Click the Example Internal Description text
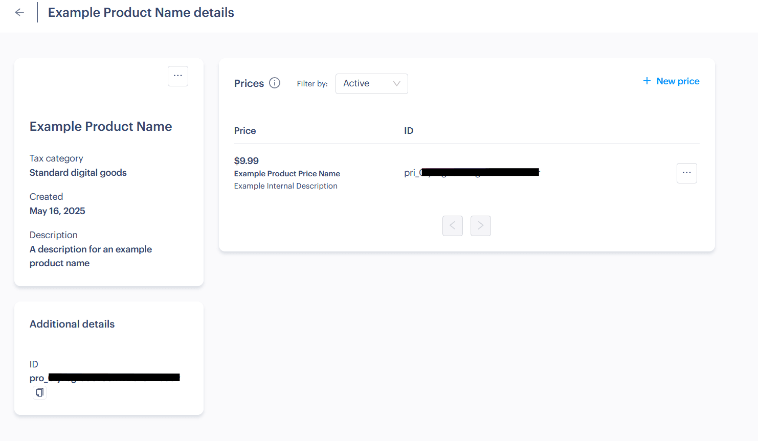The width and height of the screenshot is (758, 441). (x=286, y=186)
